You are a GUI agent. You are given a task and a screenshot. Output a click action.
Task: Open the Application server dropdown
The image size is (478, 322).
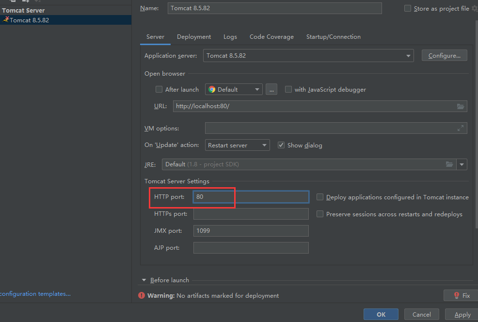click(x=308, y=56)
